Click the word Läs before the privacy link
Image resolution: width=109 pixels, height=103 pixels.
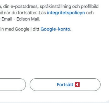click(x=42, y=13)
